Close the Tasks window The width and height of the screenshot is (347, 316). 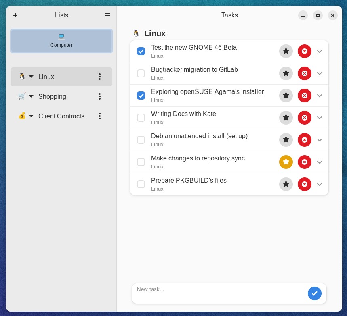pyautogui.click(x=332, y=15)
